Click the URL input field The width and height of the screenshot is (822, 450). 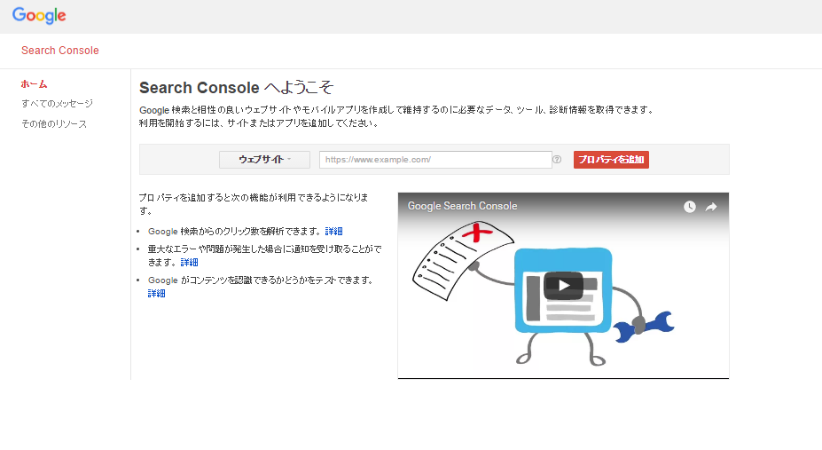(435, 160)
